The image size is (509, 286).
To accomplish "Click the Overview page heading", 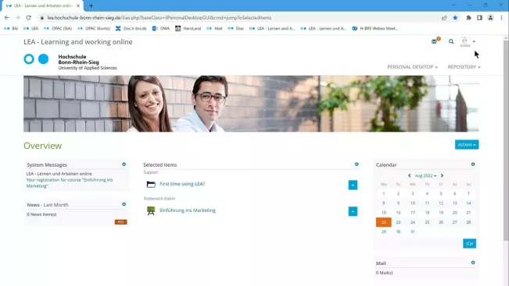I will click(x=42, y=146).
